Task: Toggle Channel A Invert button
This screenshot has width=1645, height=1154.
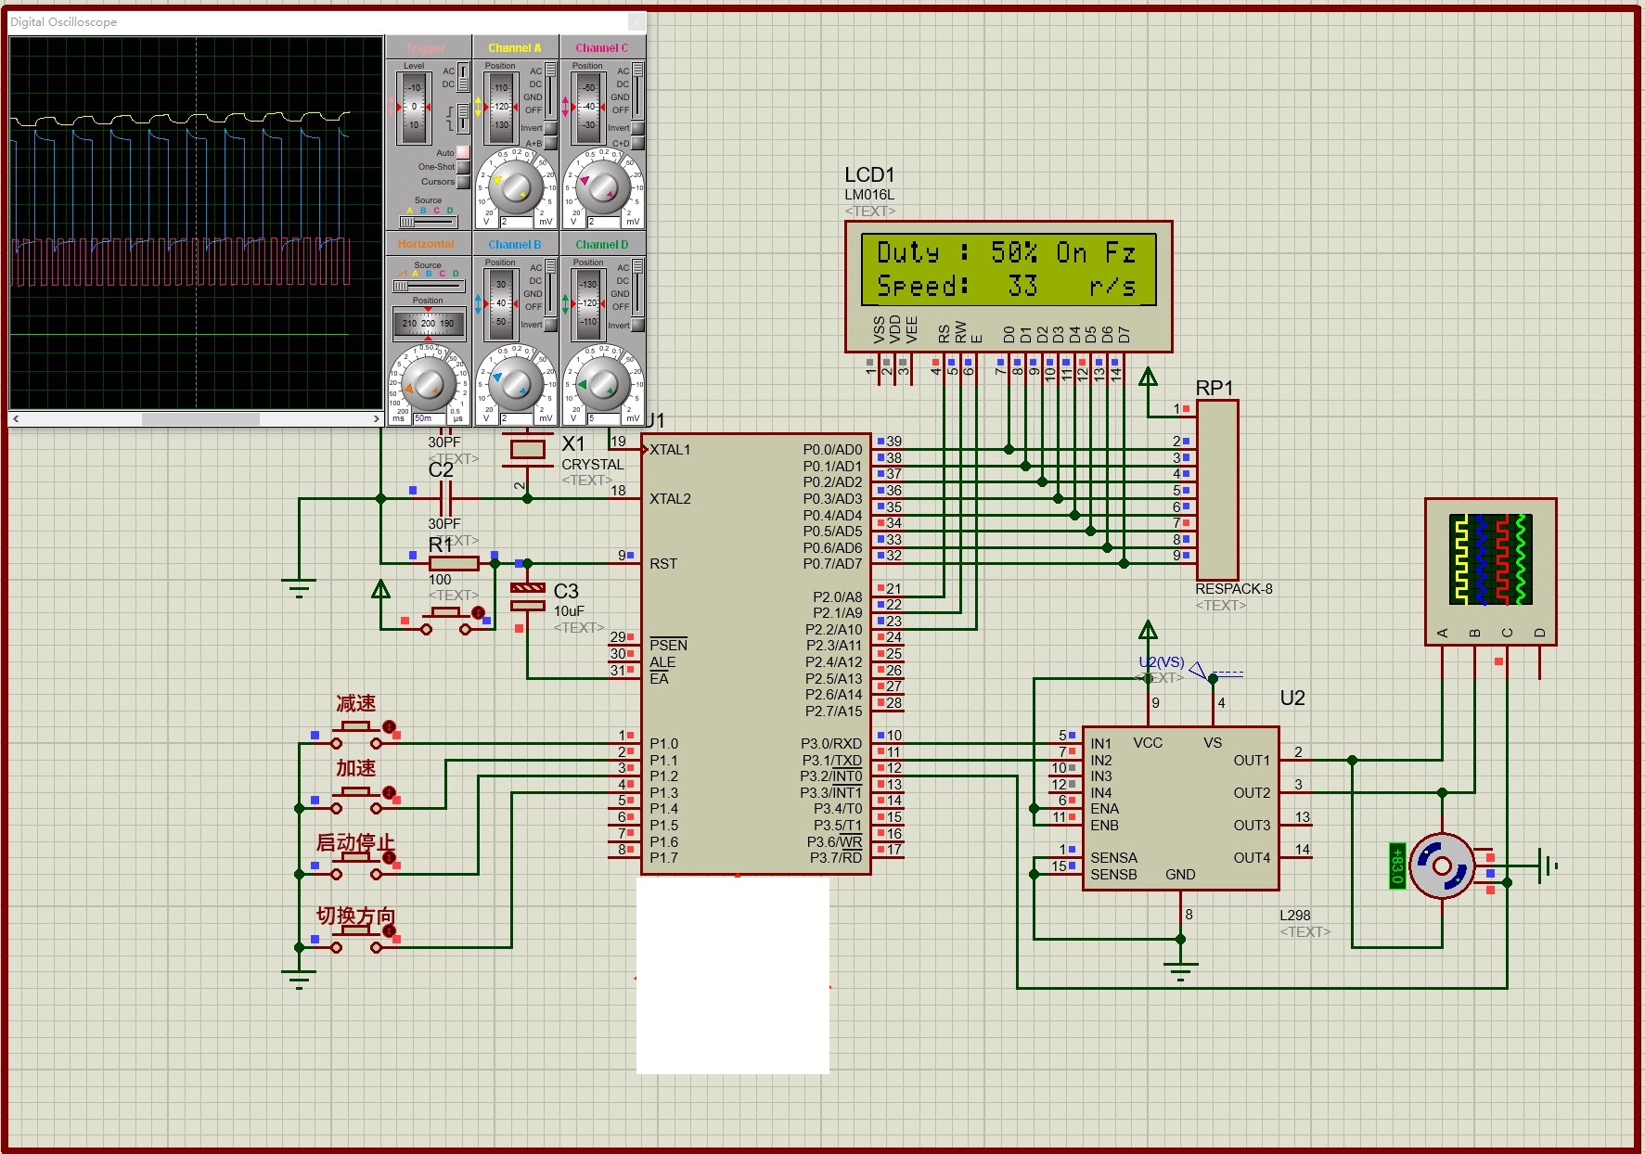Action: pos(550,128)
